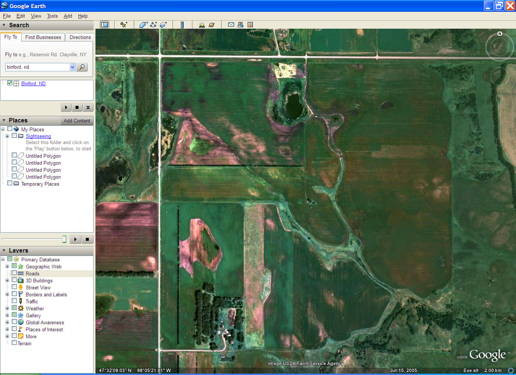Screen dimensions: 516x375
Task: Email the current view with envelope icon
Action: coord(231,25)
